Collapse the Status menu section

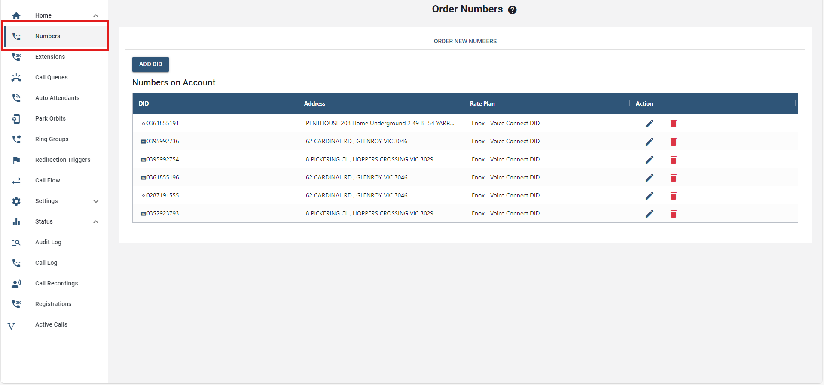click(96, 222)
